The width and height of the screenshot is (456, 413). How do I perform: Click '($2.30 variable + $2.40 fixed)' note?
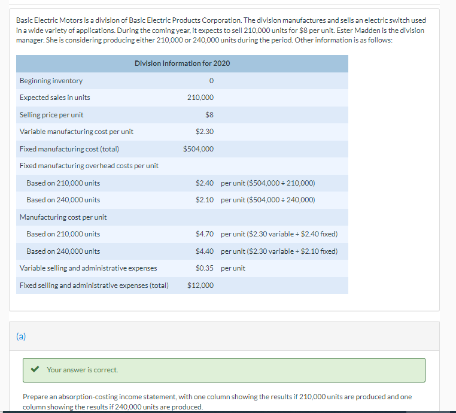(x=292, y=234)
